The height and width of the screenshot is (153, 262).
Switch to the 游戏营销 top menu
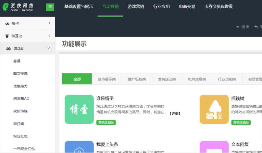[136, 7]
